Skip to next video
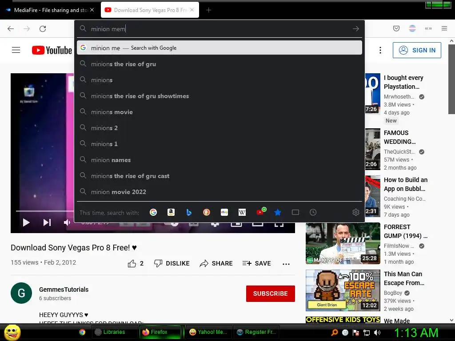The width and height of the screenshot is (455, 341). click(47, 222)
